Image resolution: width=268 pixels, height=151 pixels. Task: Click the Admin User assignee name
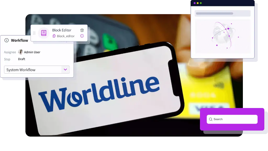[32, 52]
